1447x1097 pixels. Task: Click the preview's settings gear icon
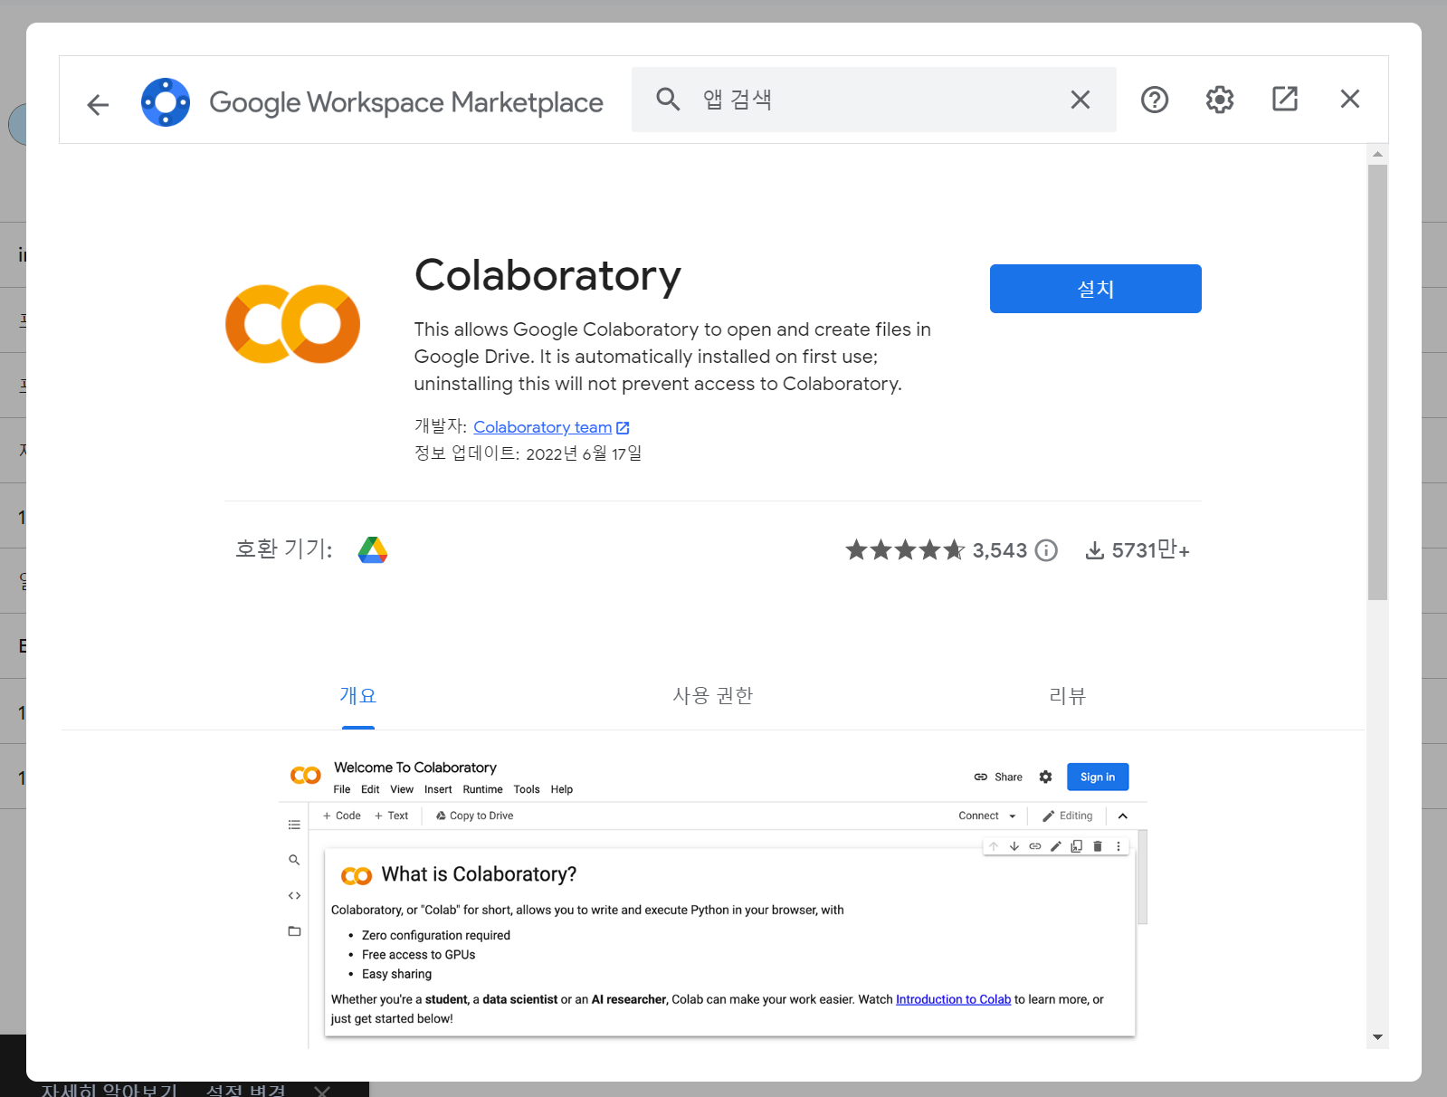pyautogui.click(x=1045, y=777)
